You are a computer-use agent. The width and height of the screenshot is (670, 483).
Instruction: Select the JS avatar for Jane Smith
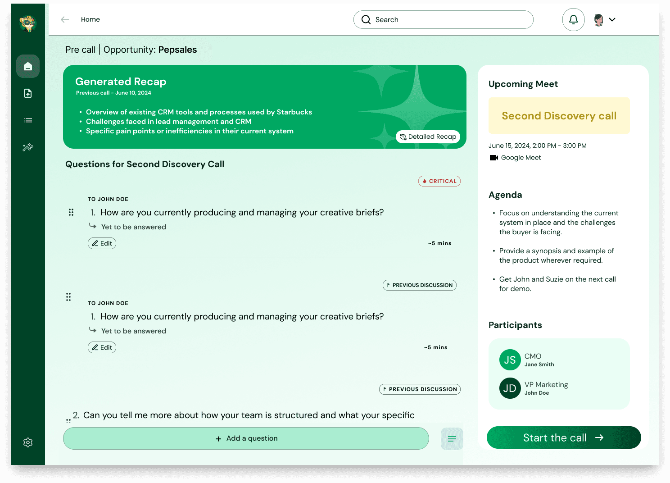click(510, 360)
